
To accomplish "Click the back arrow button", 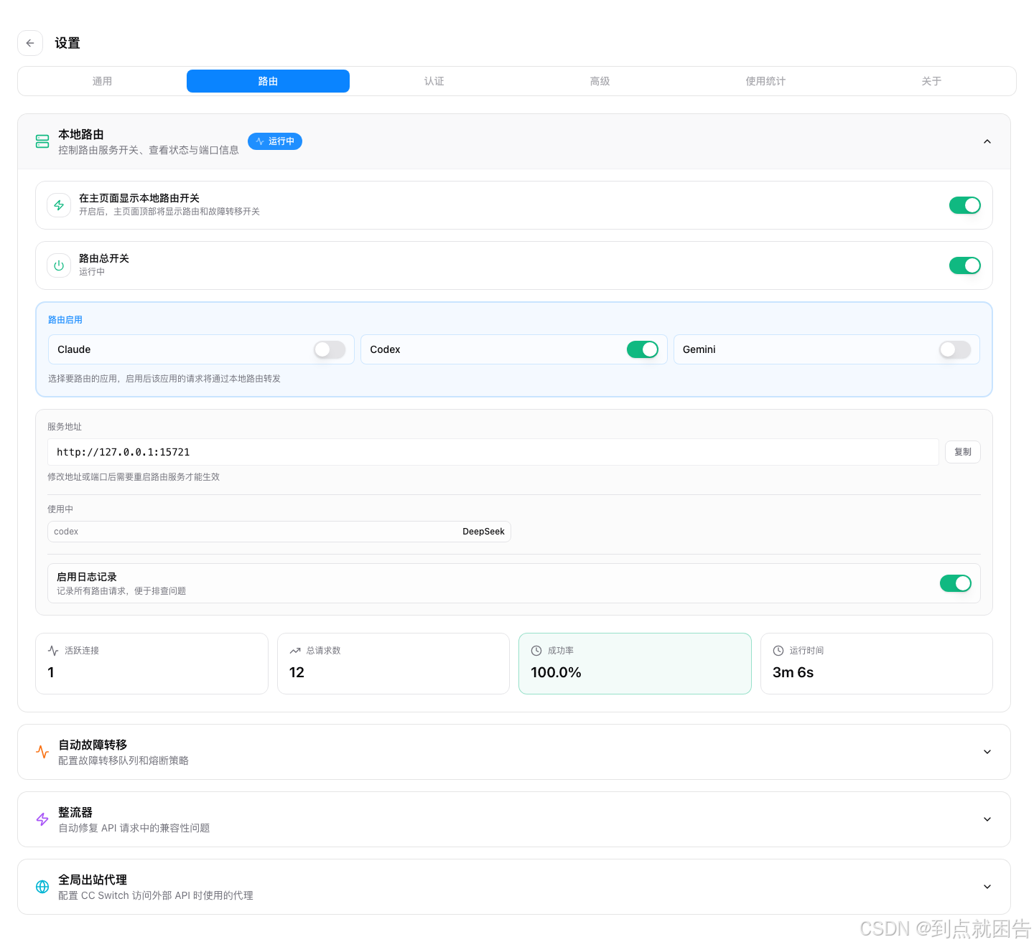I will pyautogui.click(x=30, y=43).
